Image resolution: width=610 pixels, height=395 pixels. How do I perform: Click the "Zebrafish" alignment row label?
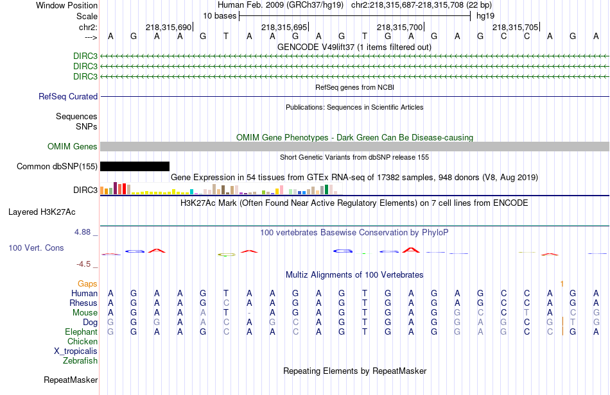(x=80, y=361)
